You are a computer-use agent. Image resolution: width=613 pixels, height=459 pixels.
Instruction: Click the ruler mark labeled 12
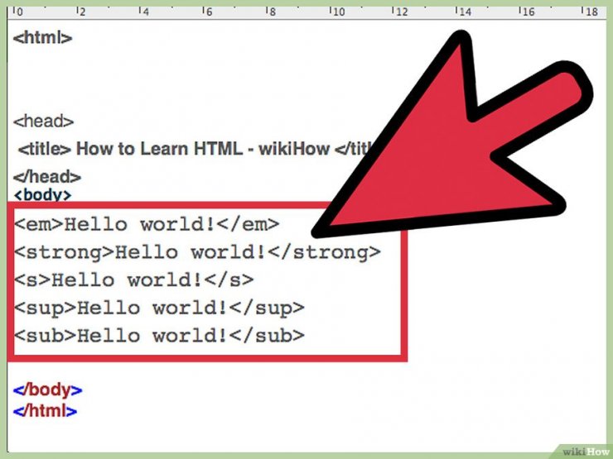point(402,12)
